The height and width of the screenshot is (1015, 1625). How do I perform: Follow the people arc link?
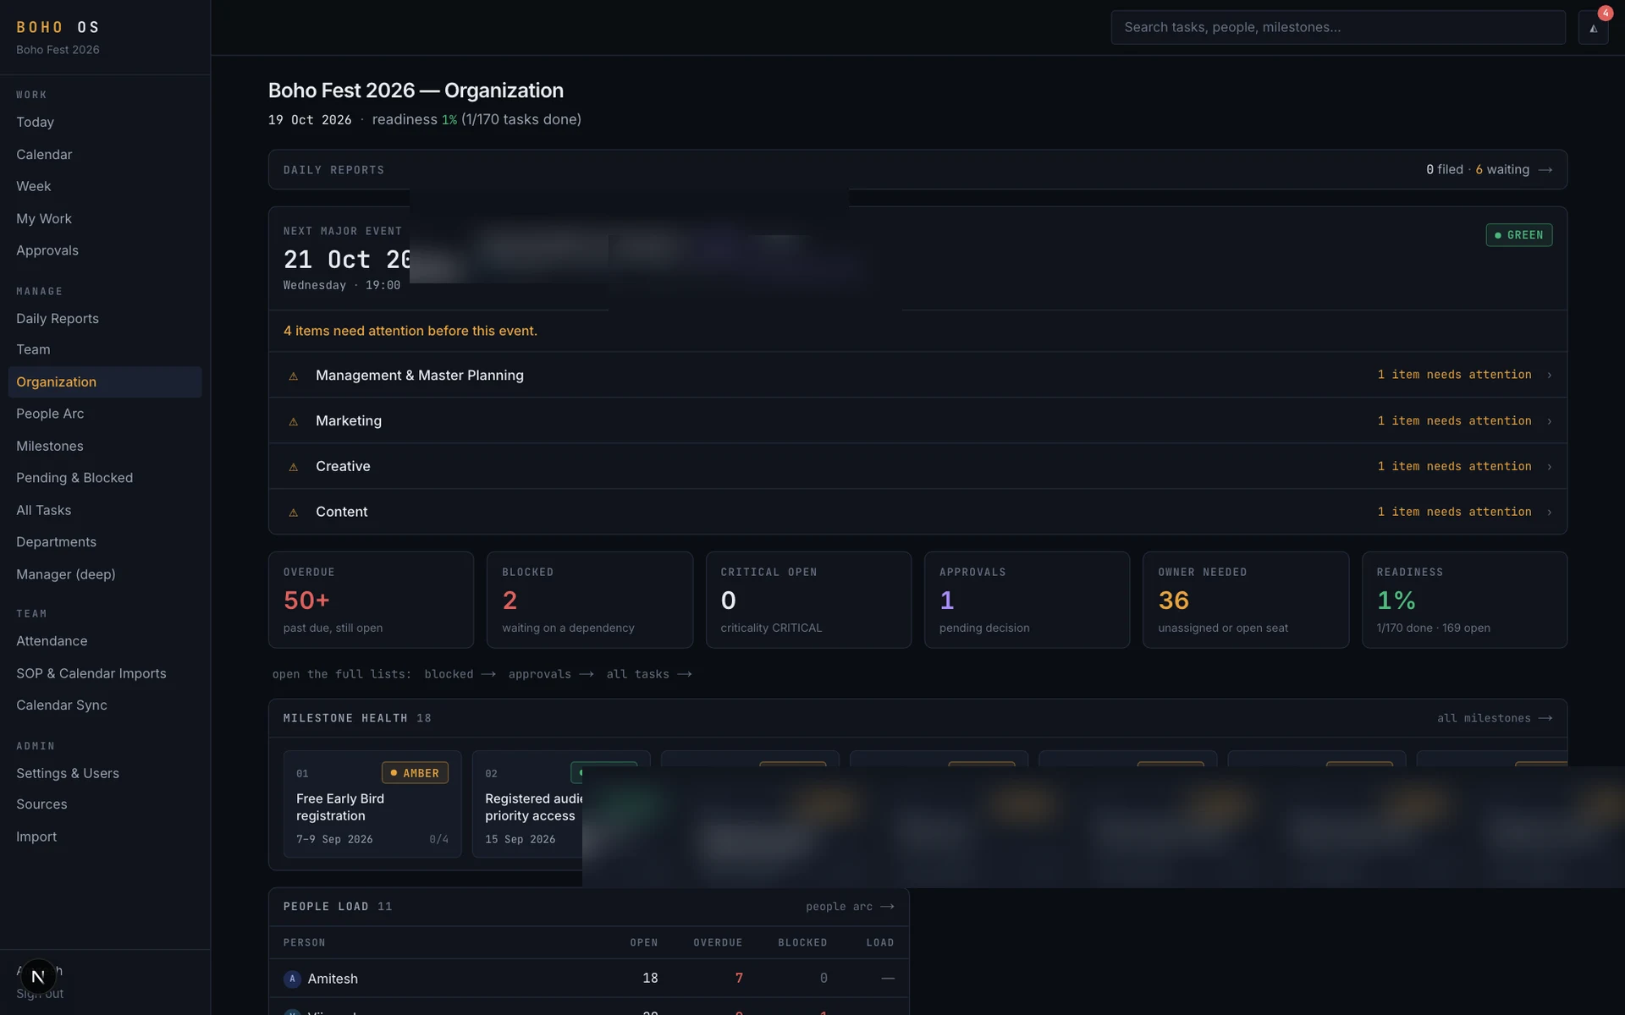tap(850, 907)
